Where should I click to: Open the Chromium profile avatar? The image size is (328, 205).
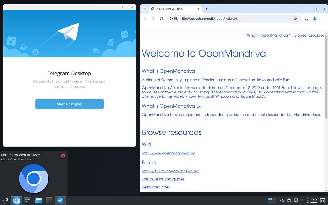coord(315,19)
